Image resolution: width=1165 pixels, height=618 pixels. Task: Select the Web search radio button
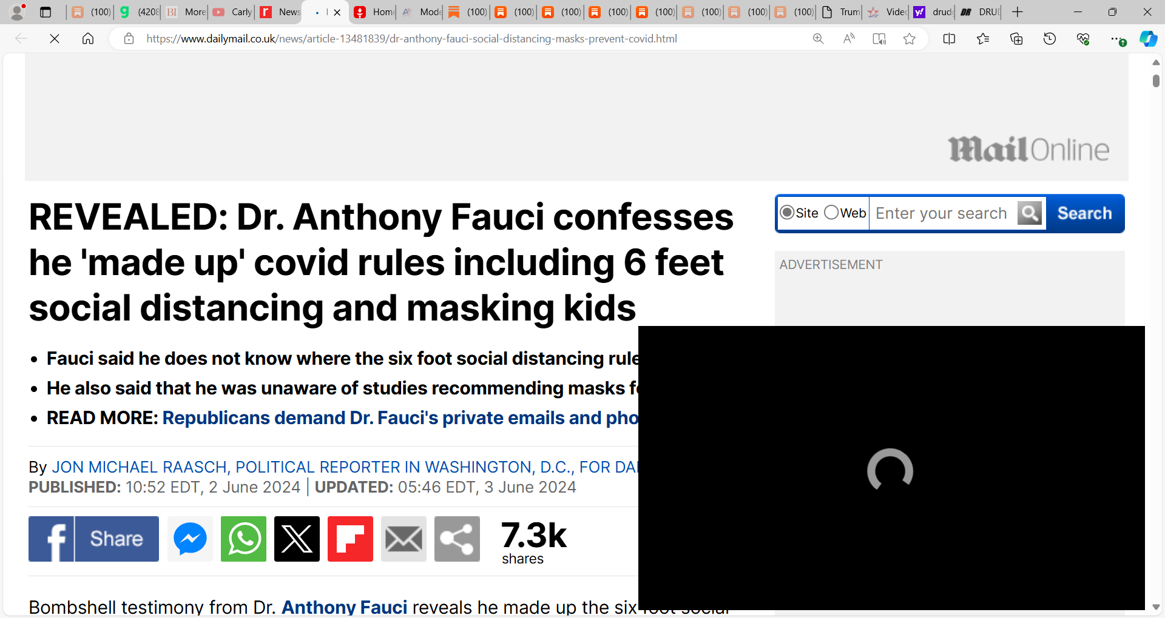(831, 213)
